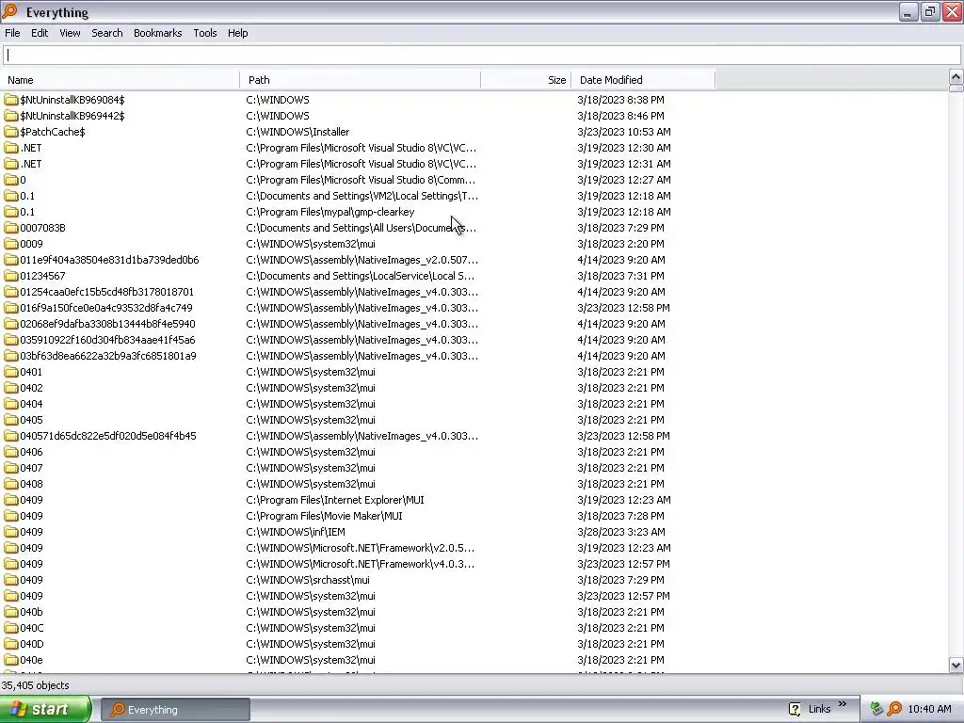Click the folder icon for 0408
The height and width of the screenshot is (723, 964).
coord(11,483)
